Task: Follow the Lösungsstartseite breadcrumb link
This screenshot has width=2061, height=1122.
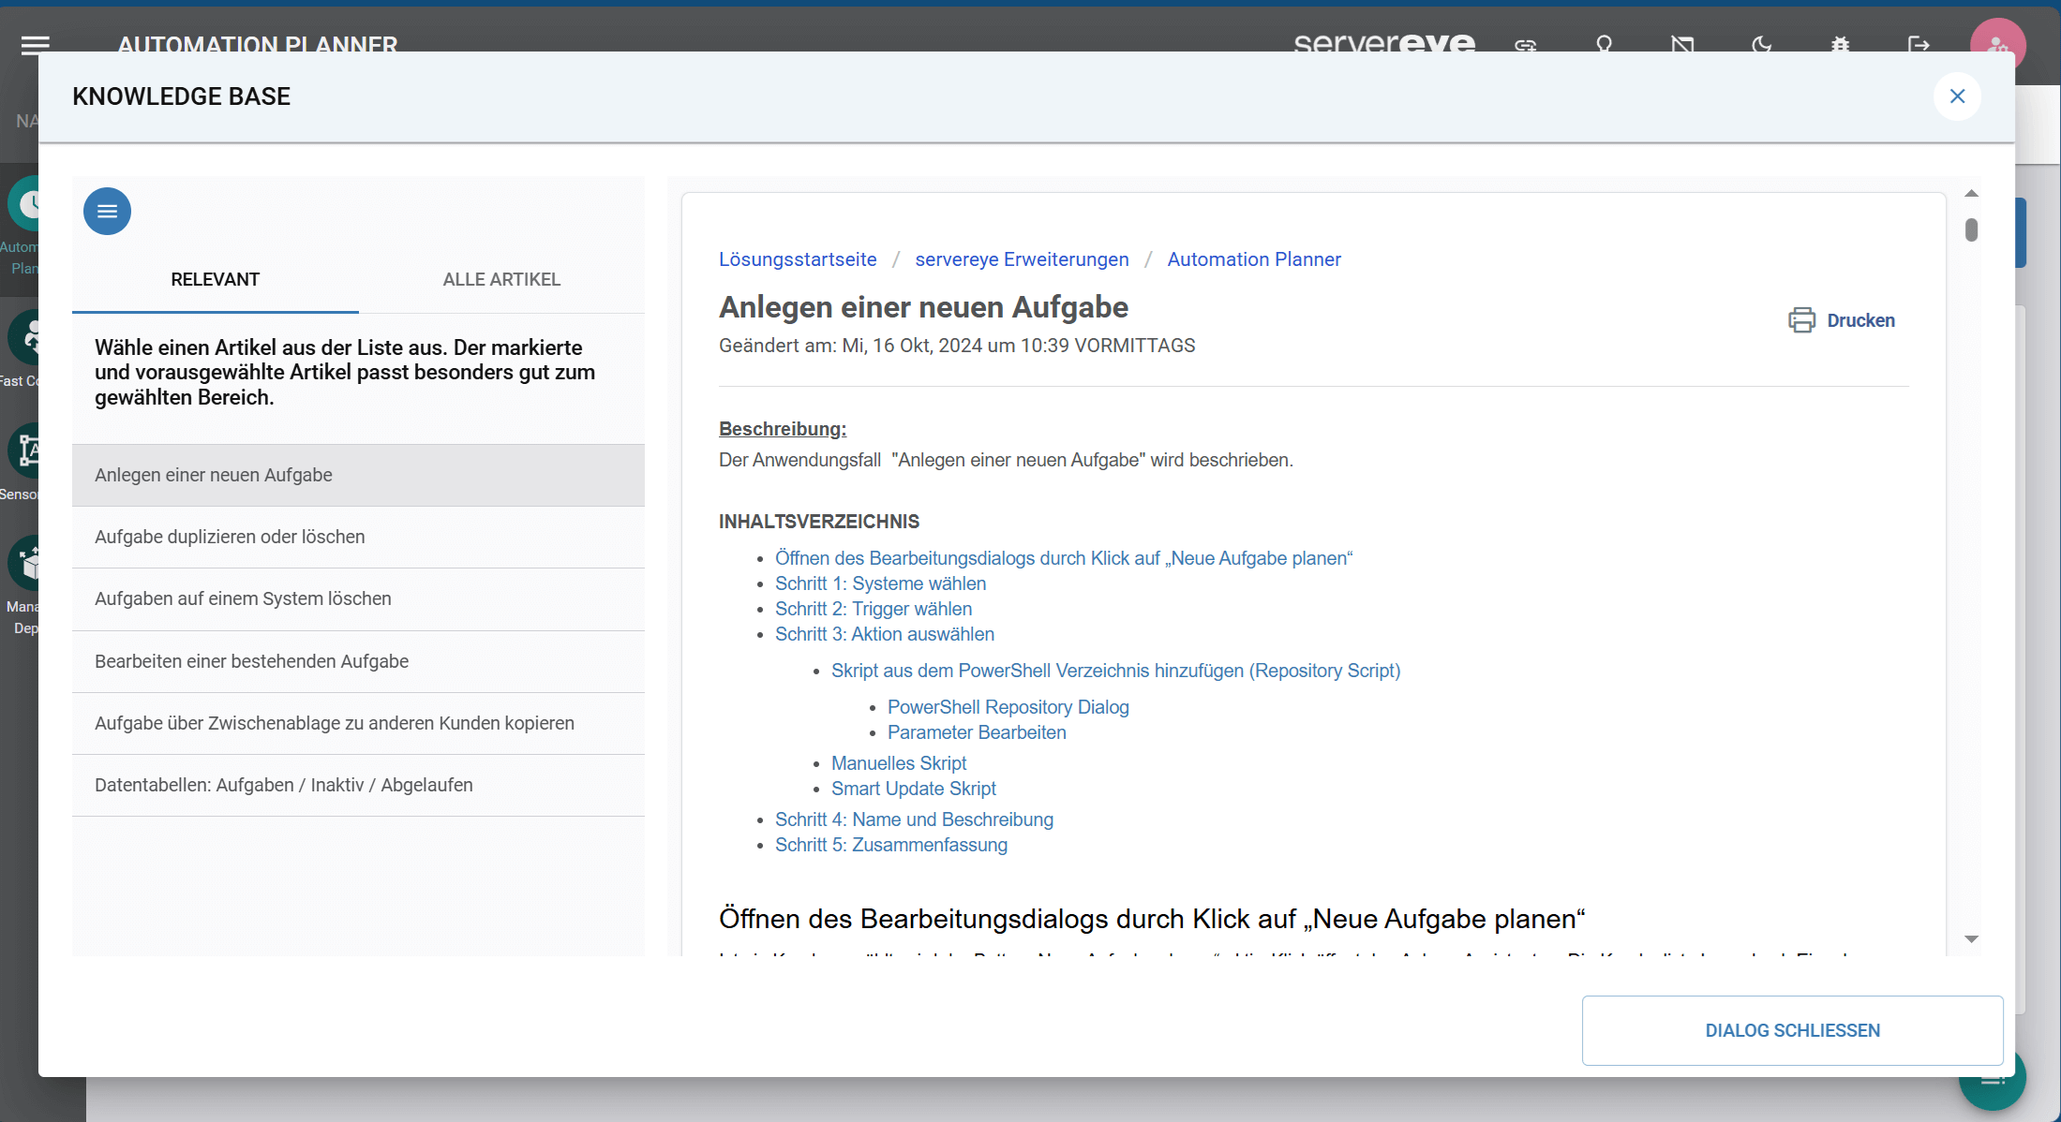Action: point(798,259)
